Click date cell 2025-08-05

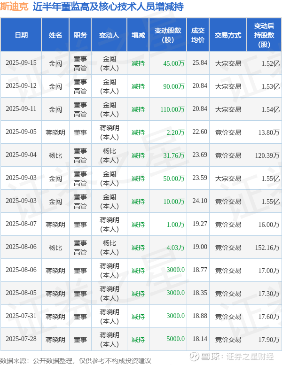coord(21,293)
